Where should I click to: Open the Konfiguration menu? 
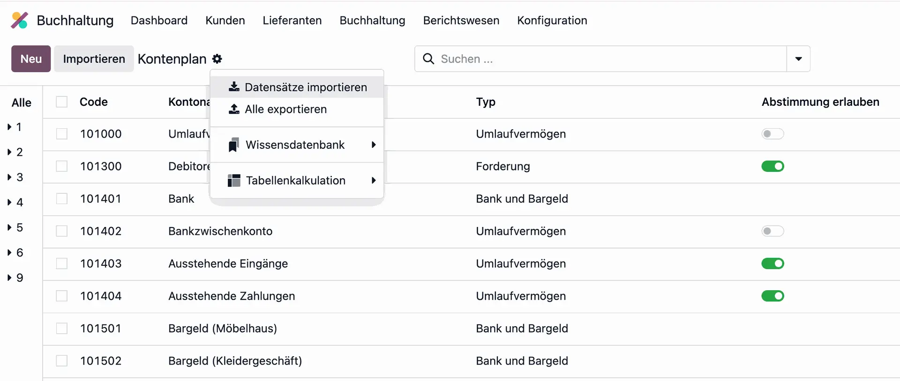click(552, 20)
